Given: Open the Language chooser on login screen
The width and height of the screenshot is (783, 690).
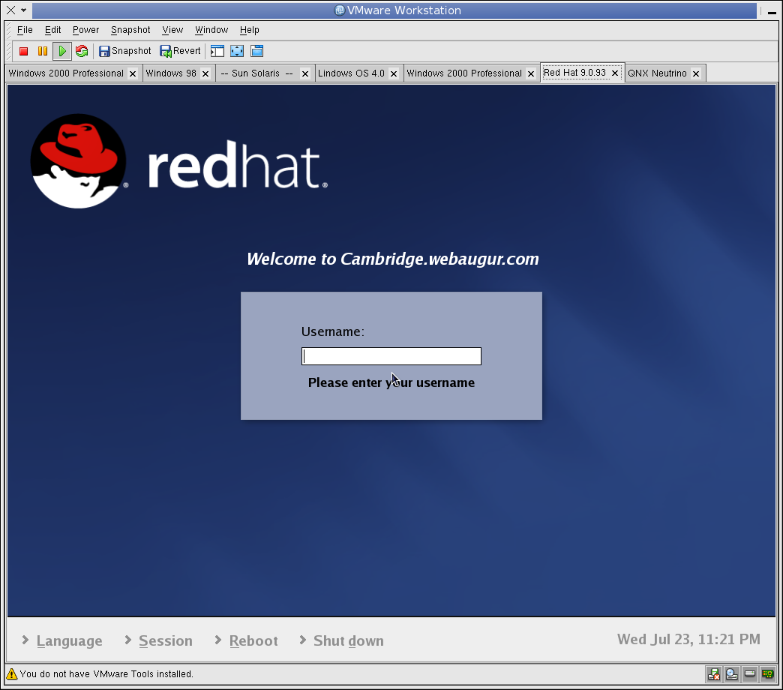Looking at the screenshot, I should tap(70, 641).
